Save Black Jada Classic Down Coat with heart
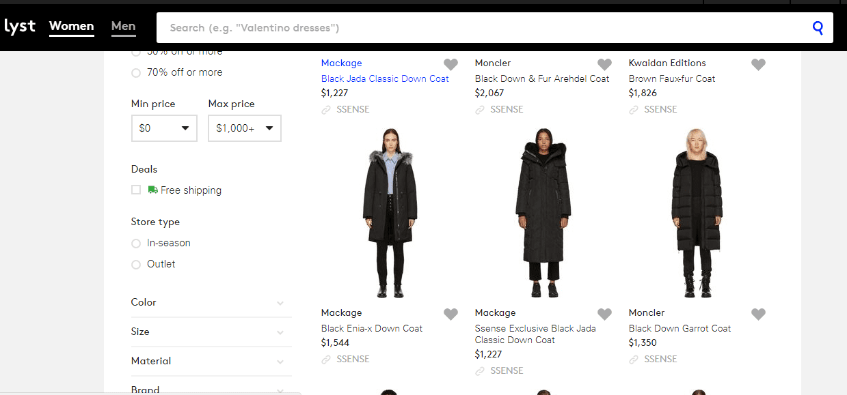This screenshot has height=395, width=847. coord(451,64)
